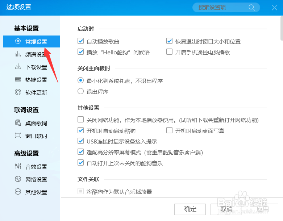Screen dimensions: 283x221
Task: Click the download arrow icon for 下载设置
Action: coord(18,67)
